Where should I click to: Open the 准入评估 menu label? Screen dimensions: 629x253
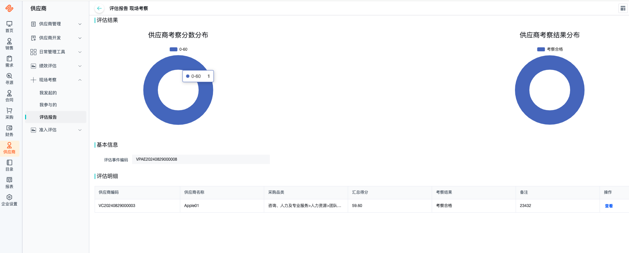coord(48,130)
